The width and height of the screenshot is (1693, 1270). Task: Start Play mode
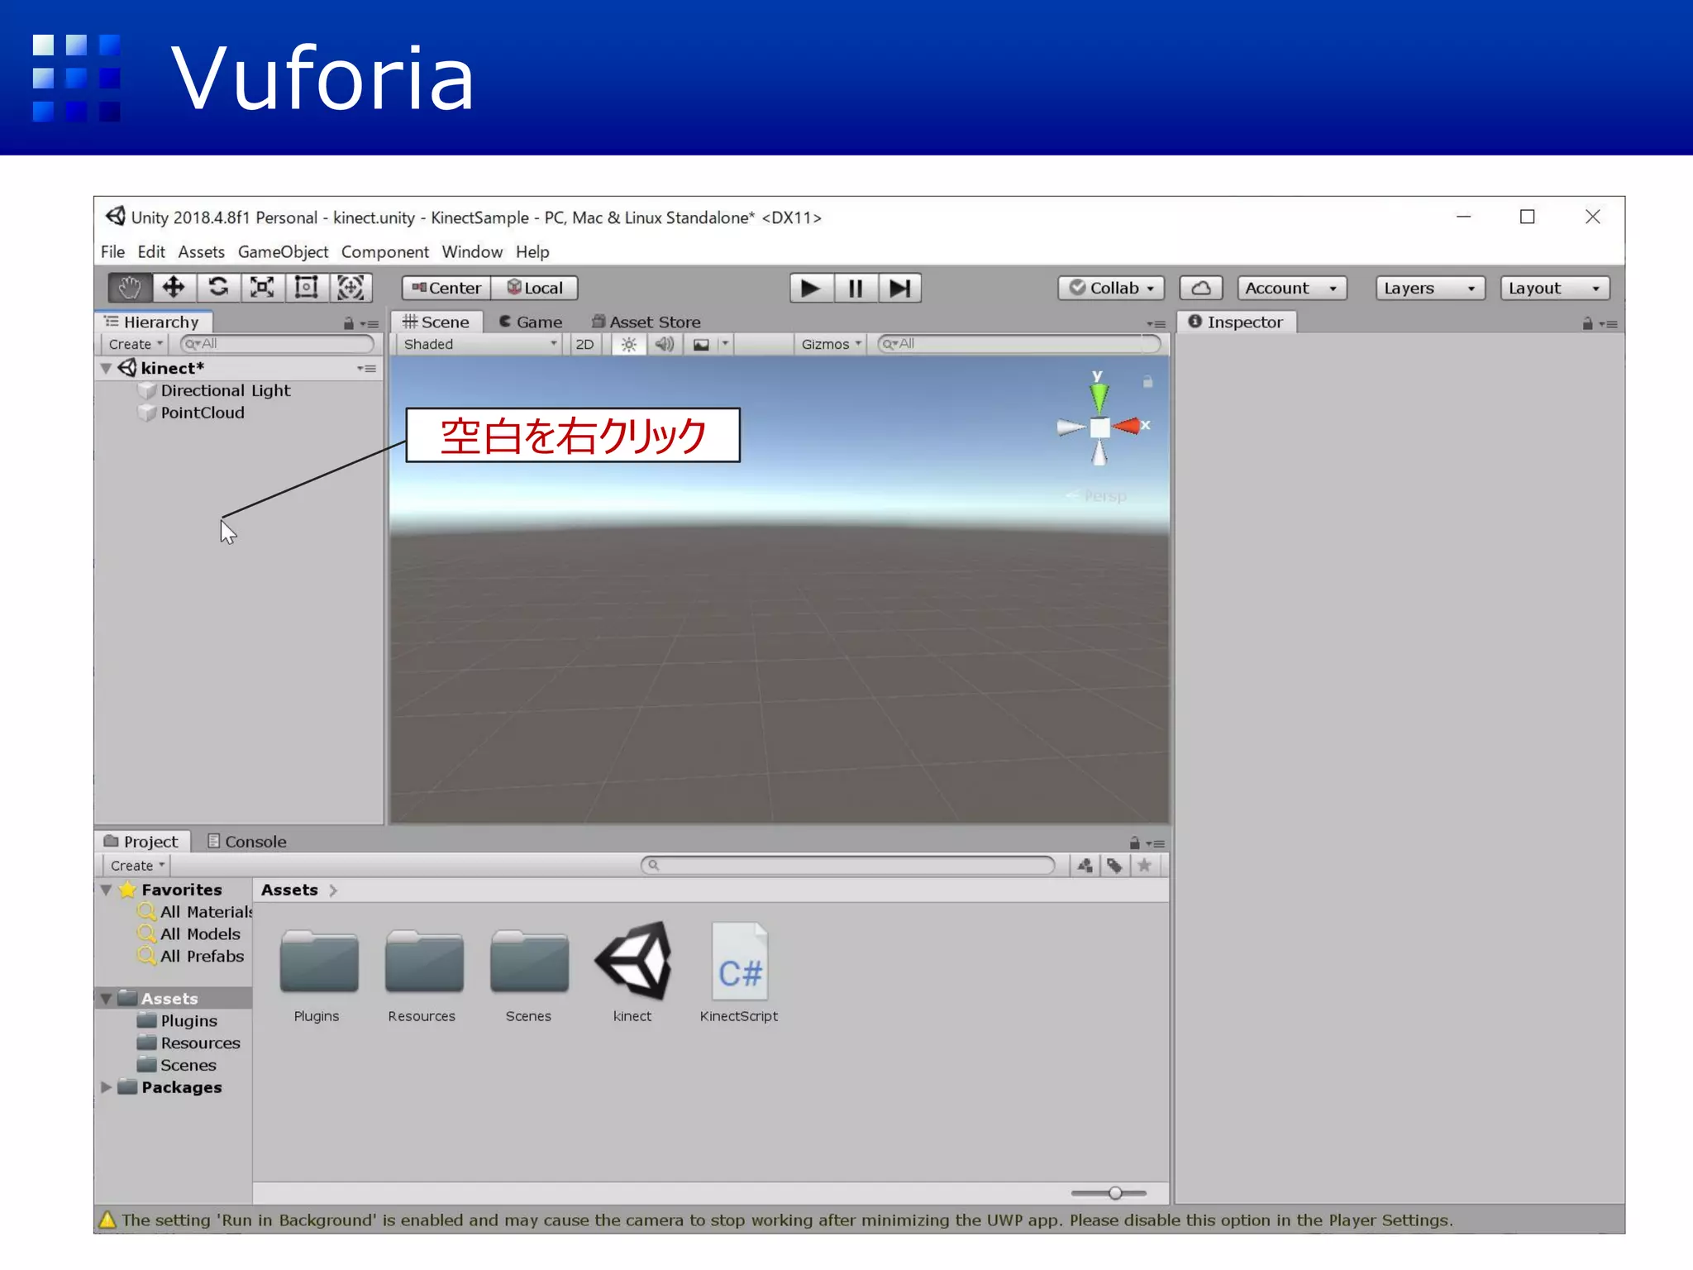pyautogui.click(x=811, y=288)
